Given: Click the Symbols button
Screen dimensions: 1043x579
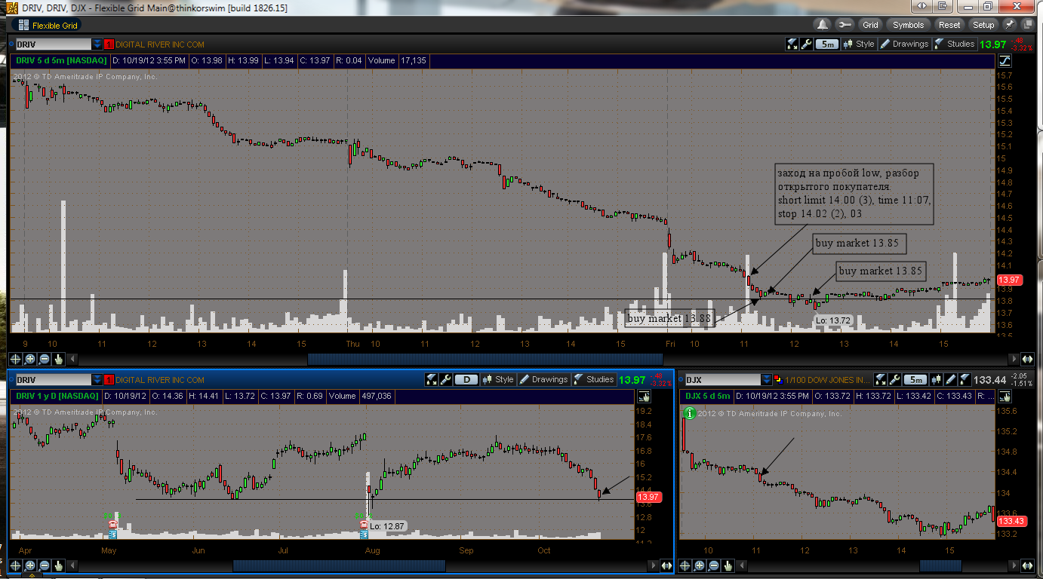Looking at the screenshot, I should (908, 25).
